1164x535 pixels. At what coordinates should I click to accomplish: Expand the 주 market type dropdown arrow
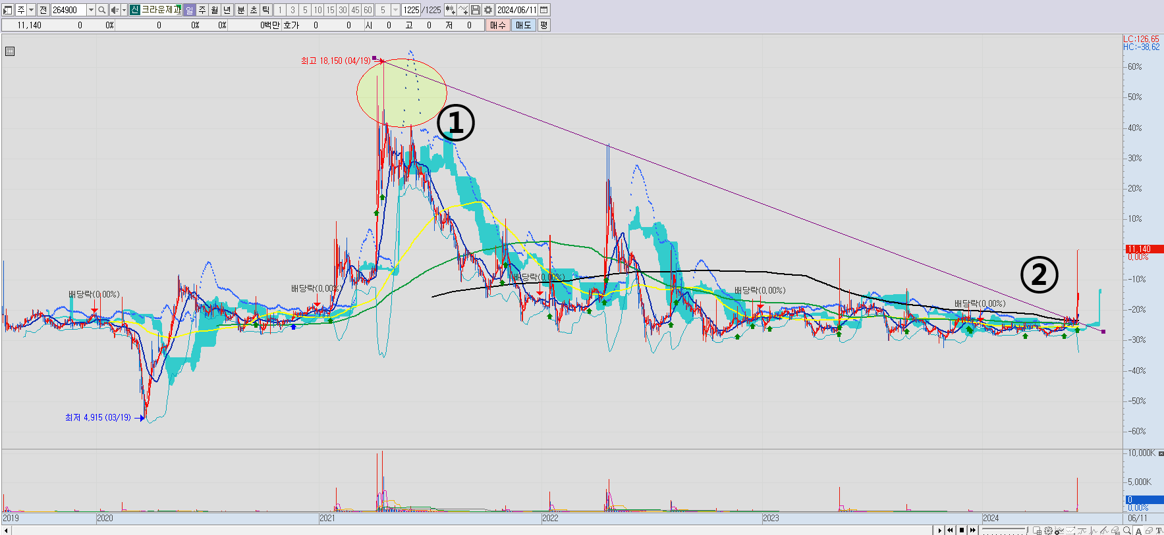tap(31, 10)
